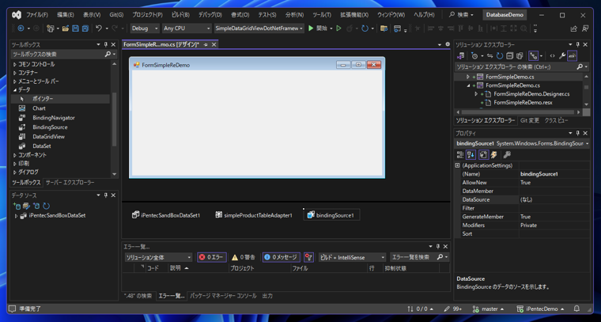Collapse the データ toolbox group
The height and width of the screenshot is (322, 601).
pos(15,89)
